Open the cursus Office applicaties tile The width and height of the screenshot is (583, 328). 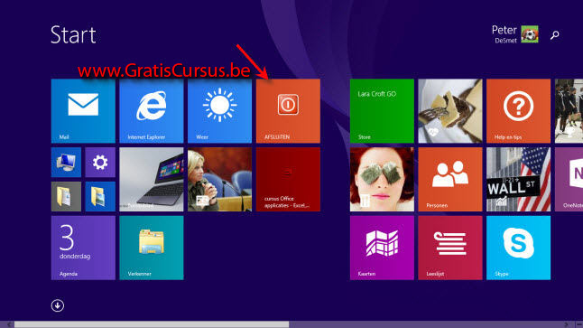click(288, 180)
